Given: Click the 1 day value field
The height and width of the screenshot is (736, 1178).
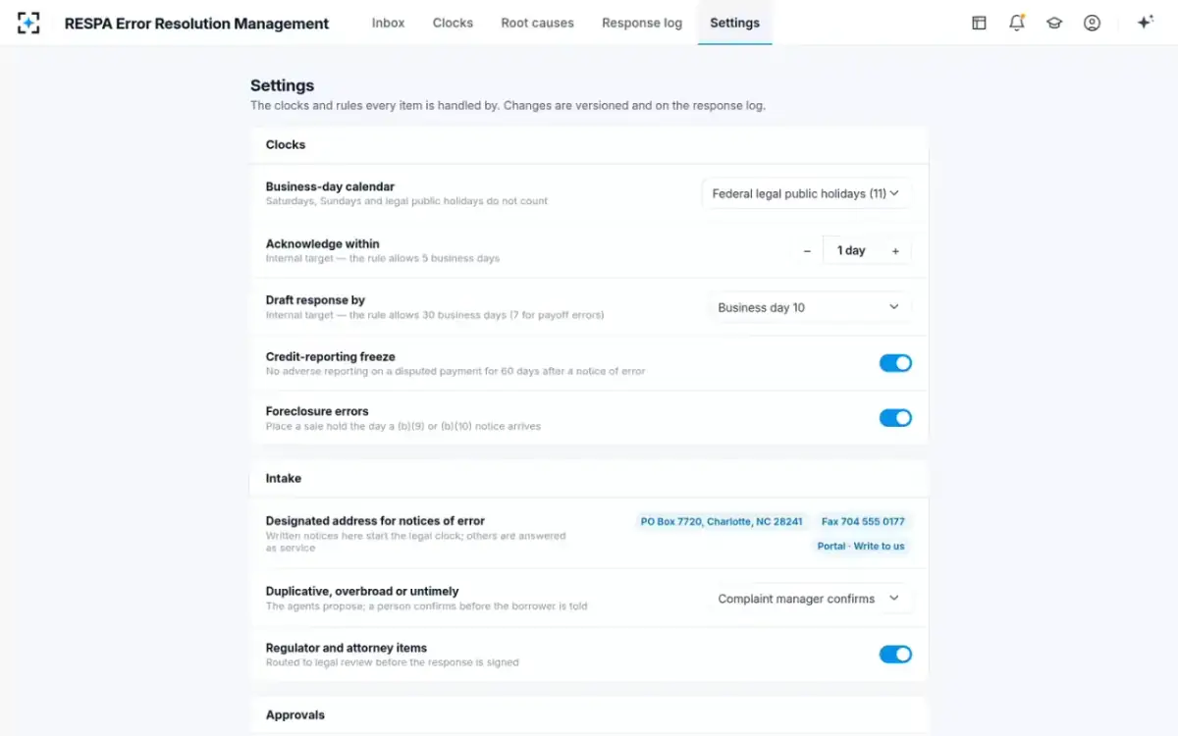Looking at the screenshot, I should 851,251.
